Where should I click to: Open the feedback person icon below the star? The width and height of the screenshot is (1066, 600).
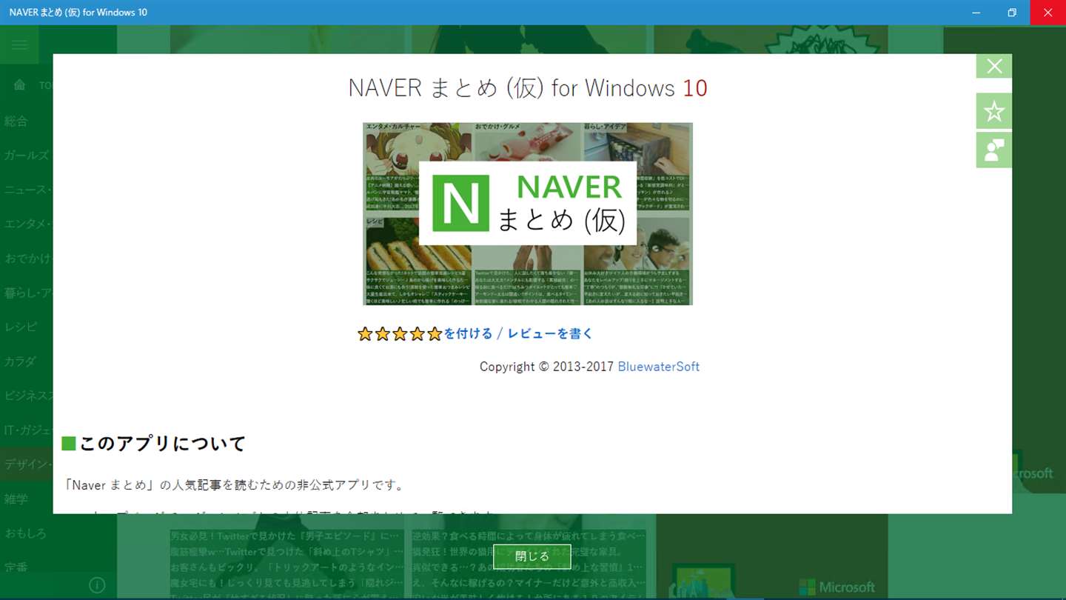pos(994,150)
